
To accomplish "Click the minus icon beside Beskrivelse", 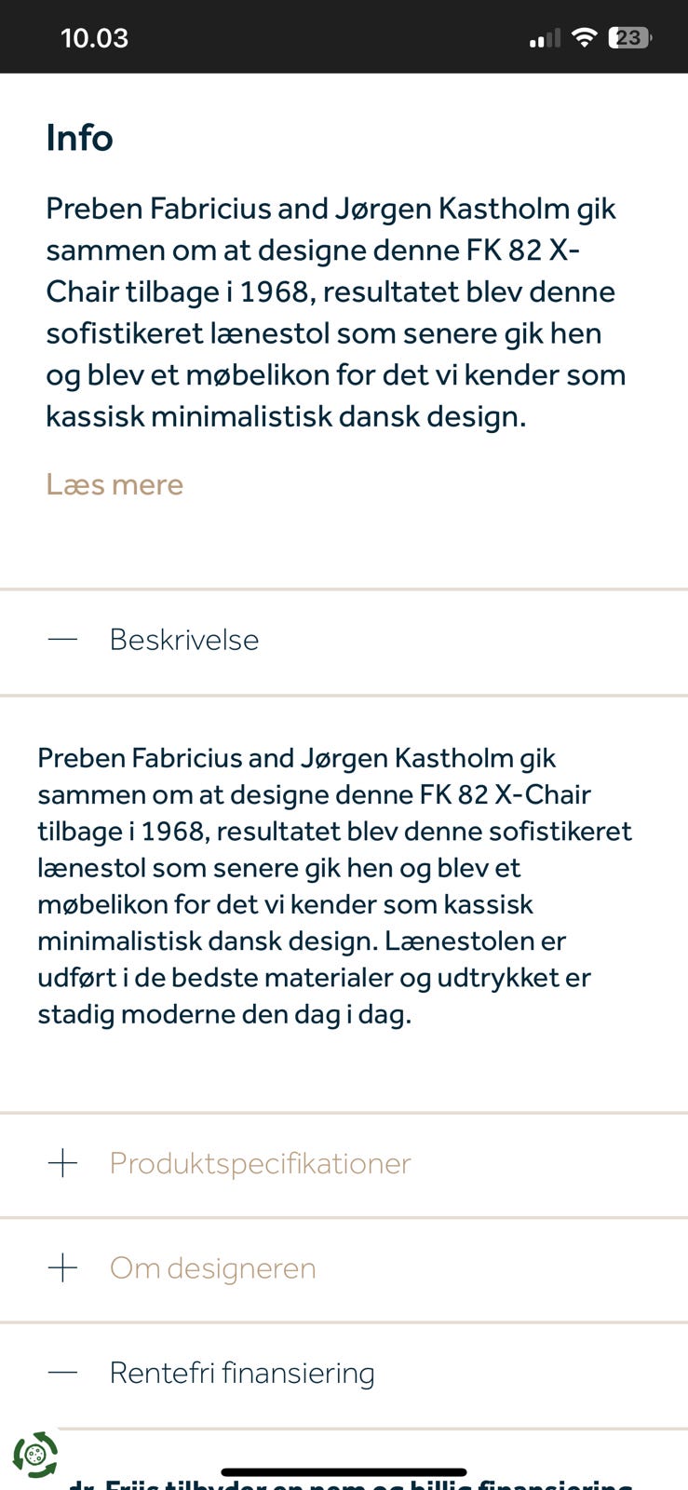I will pyautogui.click(x=62, y=640).
